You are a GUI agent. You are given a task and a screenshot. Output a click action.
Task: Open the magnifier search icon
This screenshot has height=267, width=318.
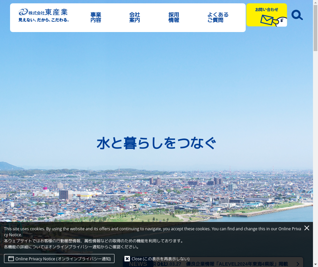tap(297, 15)
